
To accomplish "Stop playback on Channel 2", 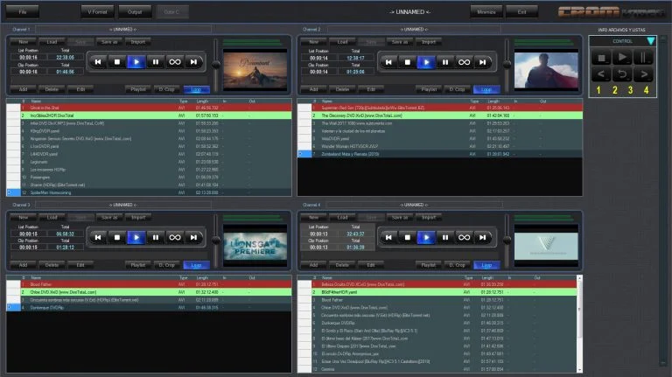I will 408,62.
